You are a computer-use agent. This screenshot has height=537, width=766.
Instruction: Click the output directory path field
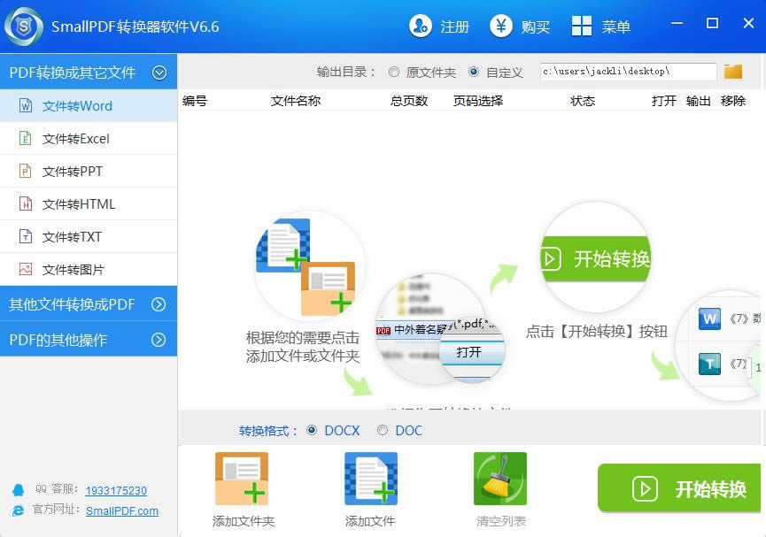[628, 72]
